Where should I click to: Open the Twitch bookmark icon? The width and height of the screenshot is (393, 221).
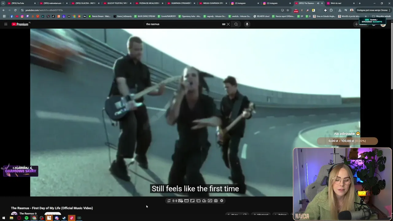tap(27, 16)
